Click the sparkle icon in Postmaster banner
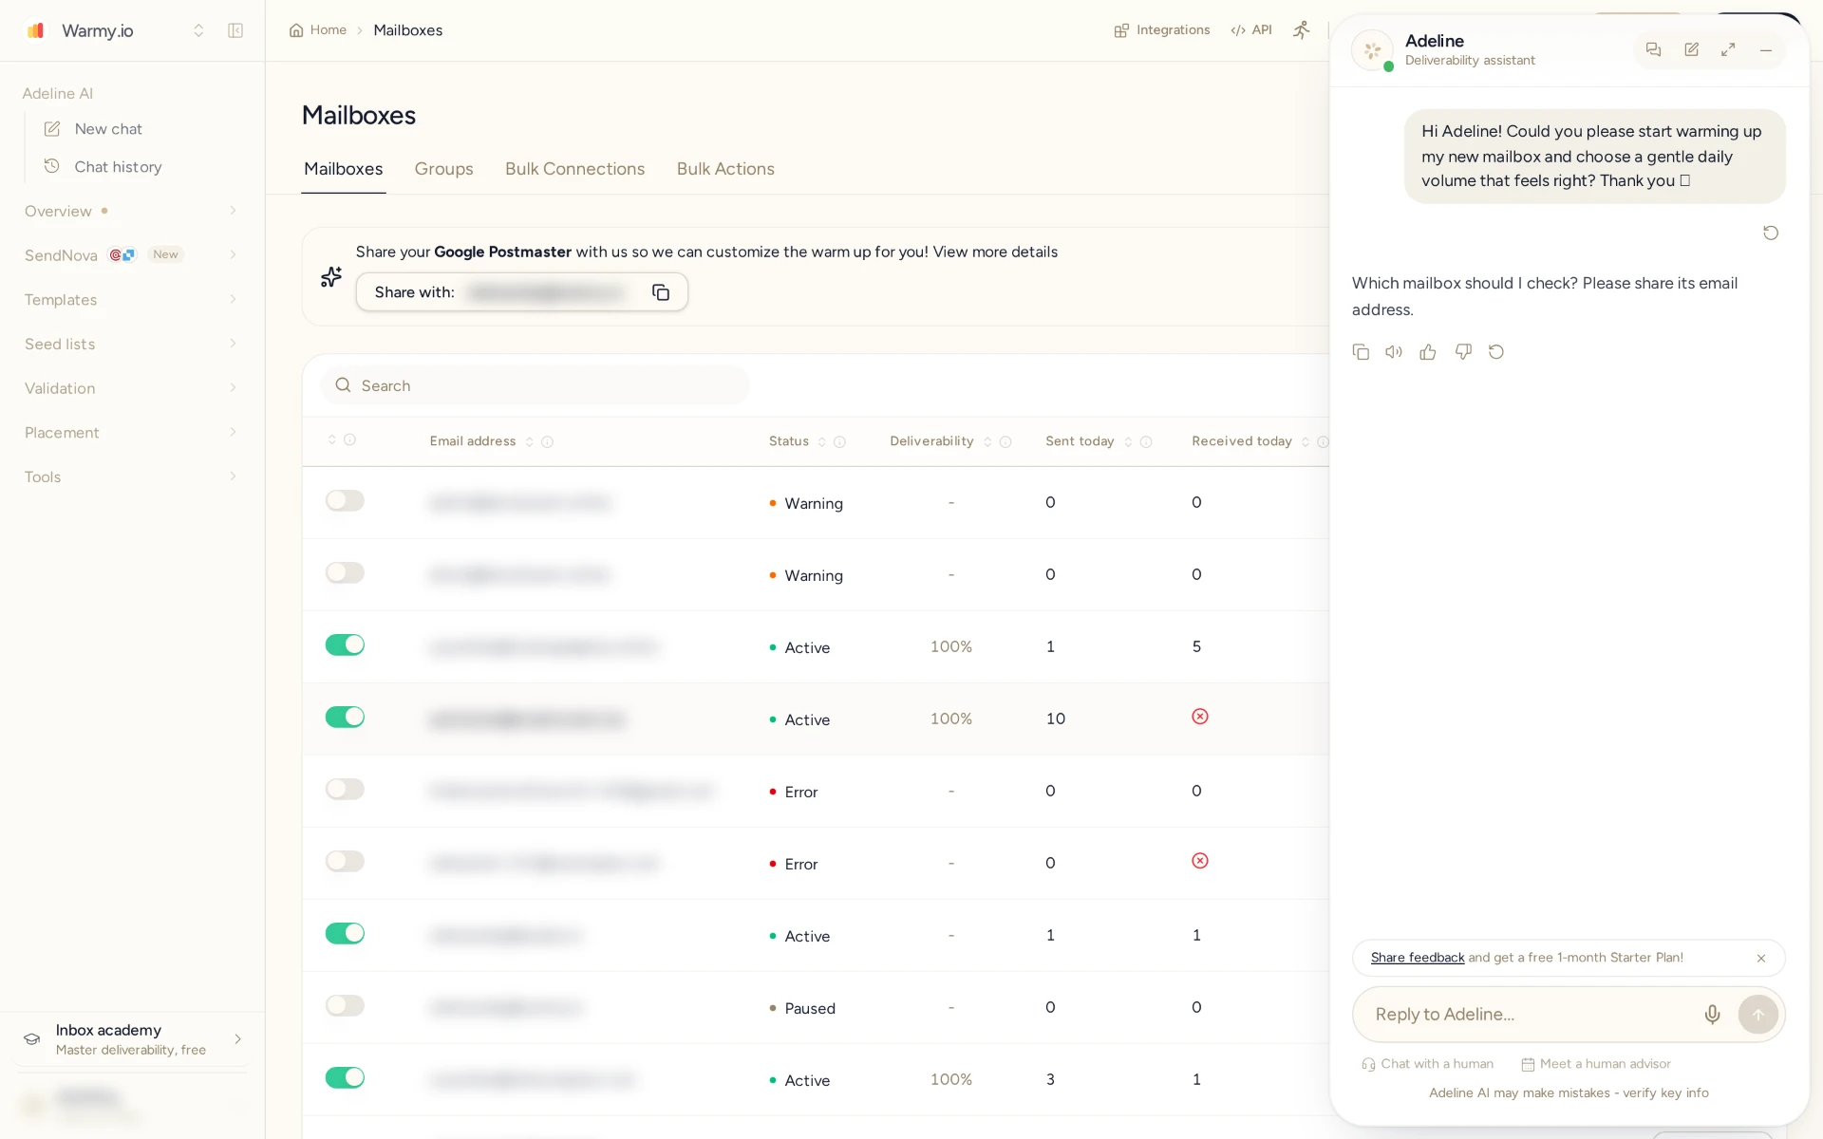 pos(330,277)
